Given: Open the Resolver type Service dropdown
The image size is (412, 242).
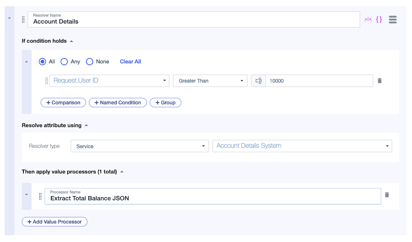Looking at the screenshot, I should pyautogui.click(x=139, y=146).
